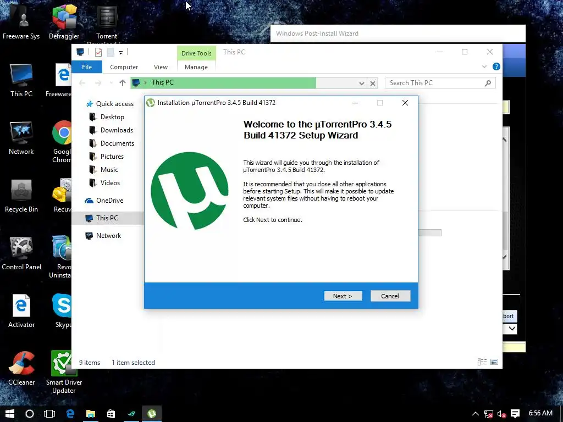The image size is (563, 422).
Task: Open the Store icon in the taskbar
Action: pos(111,414)
